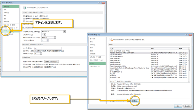Screen dimensions: 194x110
Task: Select the OSON COM Addin 2 row
Action: pos(149,57)
